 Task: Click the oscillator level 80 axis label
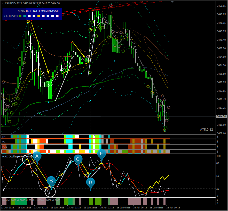point(218,163)
